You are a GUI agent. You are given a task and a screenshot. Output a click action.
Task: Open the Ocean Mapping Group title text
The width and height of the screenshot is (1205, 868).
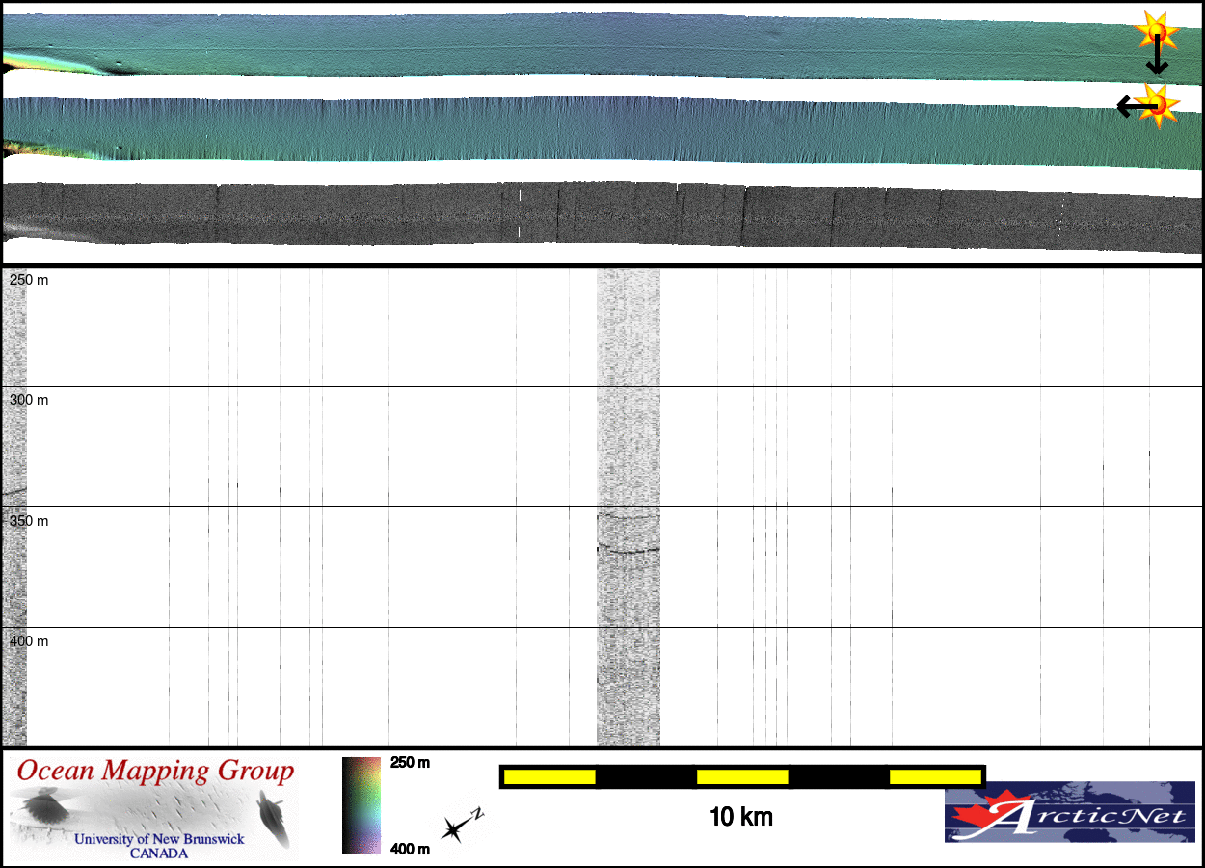tap(154, 772)
